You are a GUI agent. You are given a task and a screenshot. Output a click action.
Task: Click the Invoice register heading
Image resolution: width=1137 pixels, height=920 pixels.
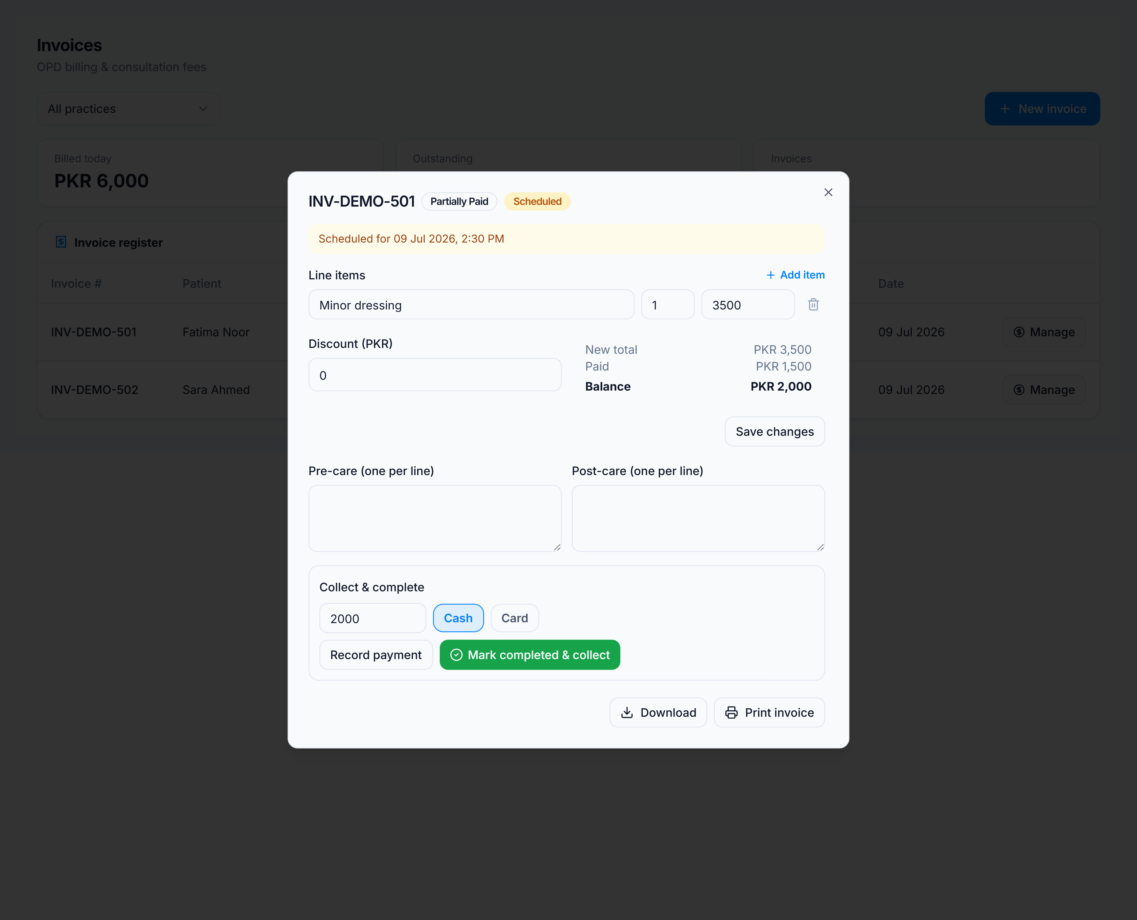pos(118,243)
